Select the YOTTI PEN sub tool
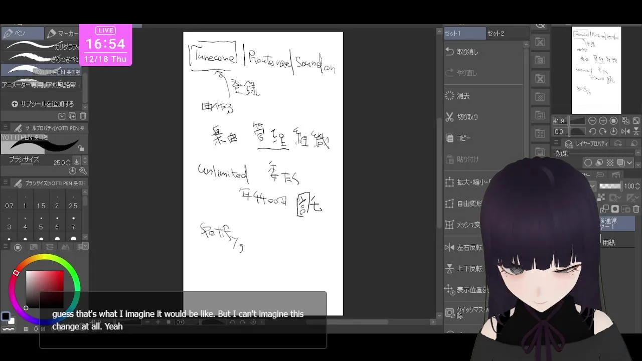The height and width of the screenshot is (361, 642). [x=40, y=71]
